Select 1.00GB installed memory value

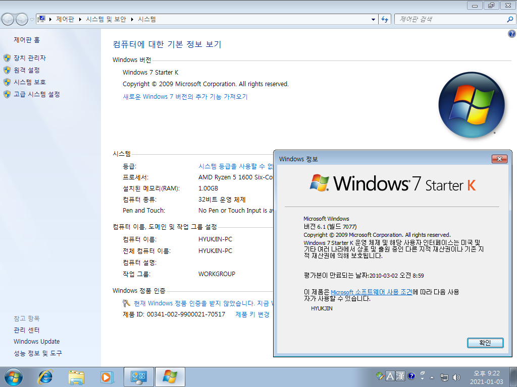[x=208, y=188]
